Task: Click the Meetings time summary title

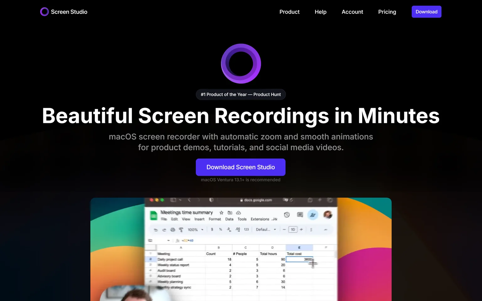Action: [187, 213]
